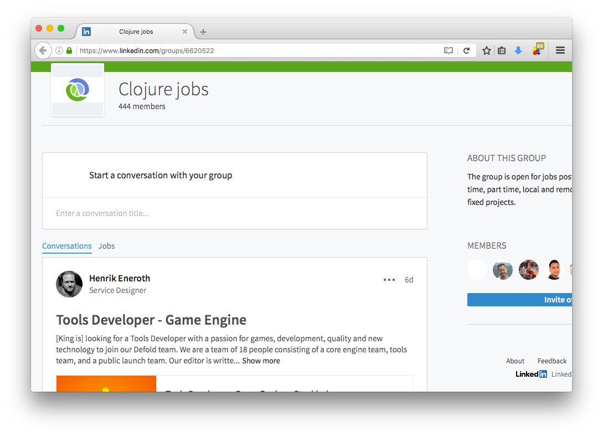Open the member avatar in red clothing
603x436 pixels.
(x=528, y=270)
